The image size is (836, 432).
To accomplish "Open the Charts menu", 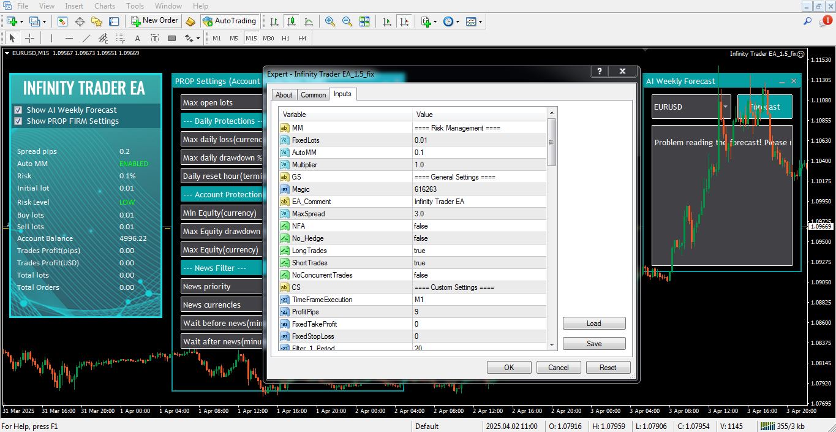I will (x=104, y=6).
